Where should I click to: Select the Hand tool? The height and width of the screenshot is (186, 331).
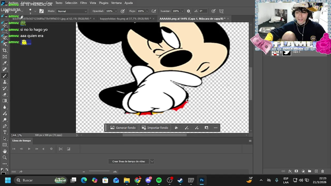coord(5,151)
